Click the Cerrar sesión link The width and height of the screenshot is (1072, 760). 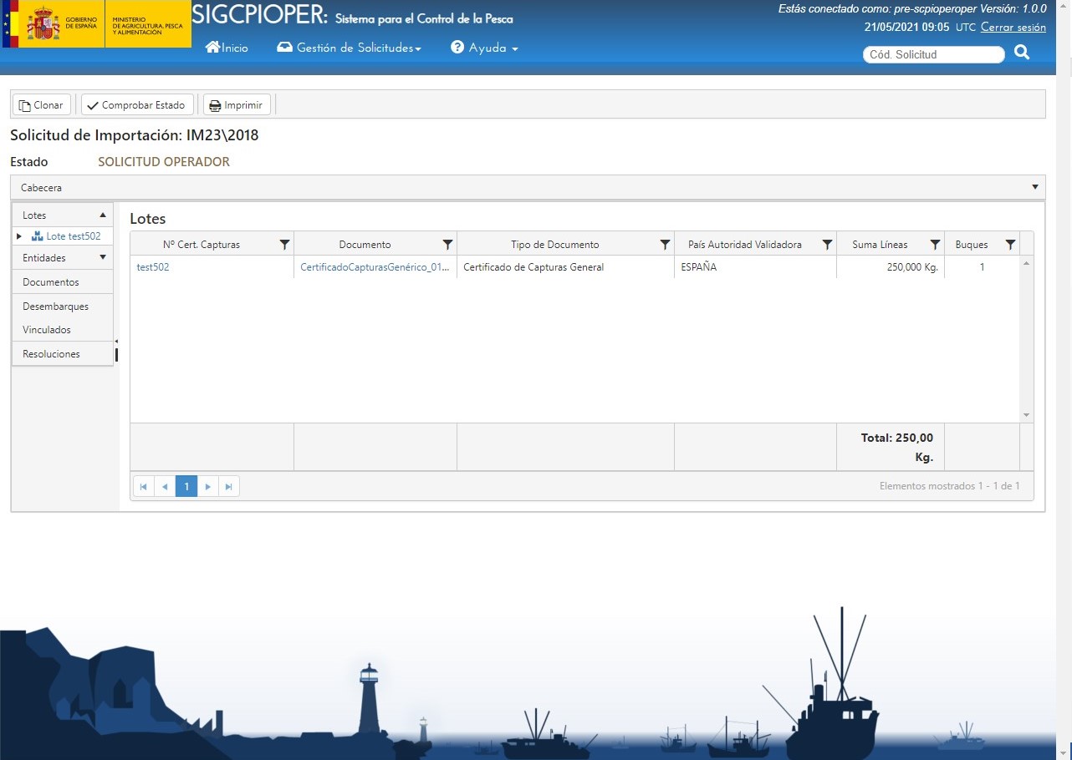click(1013, 28)
